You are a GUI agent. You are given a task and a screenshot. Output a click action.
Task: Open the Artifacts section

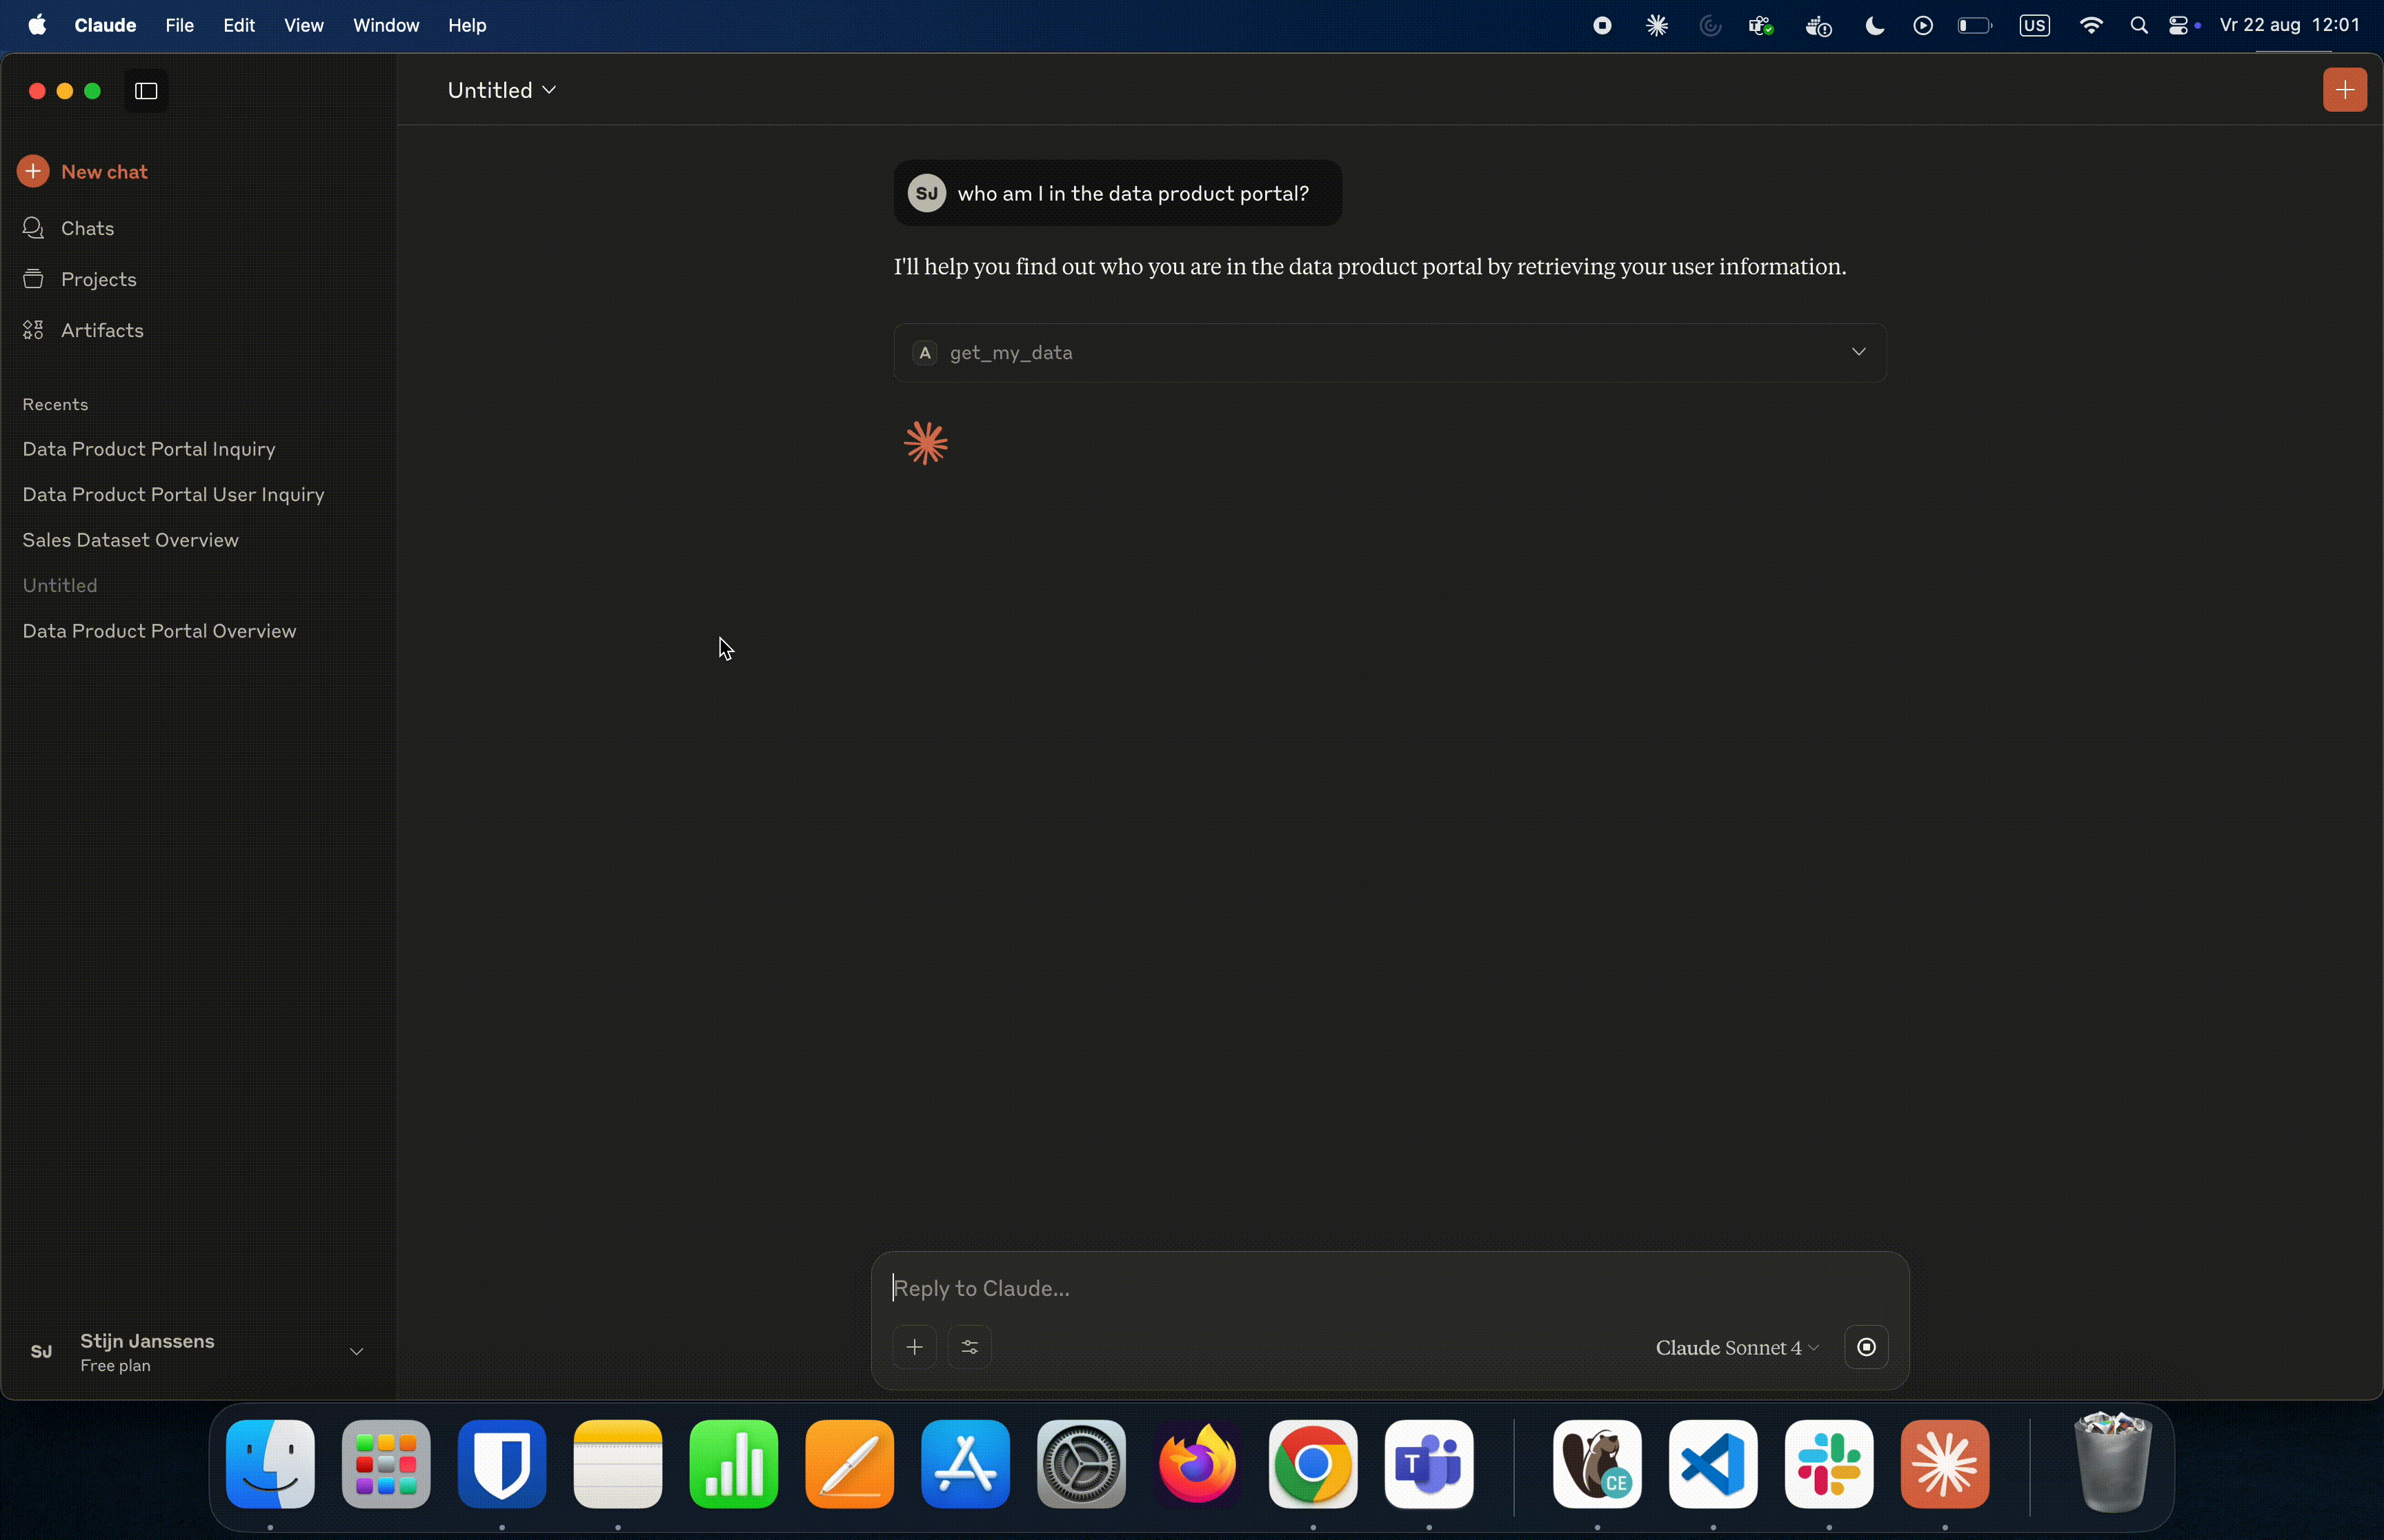coord(101,330)
